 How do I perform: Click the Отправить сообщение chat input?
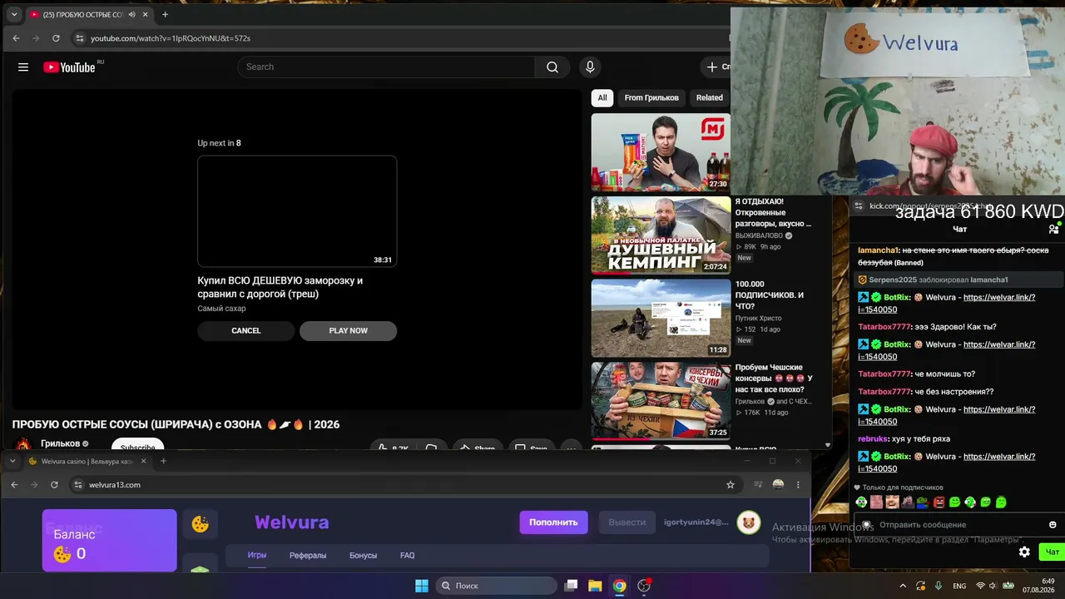(957, 525)
